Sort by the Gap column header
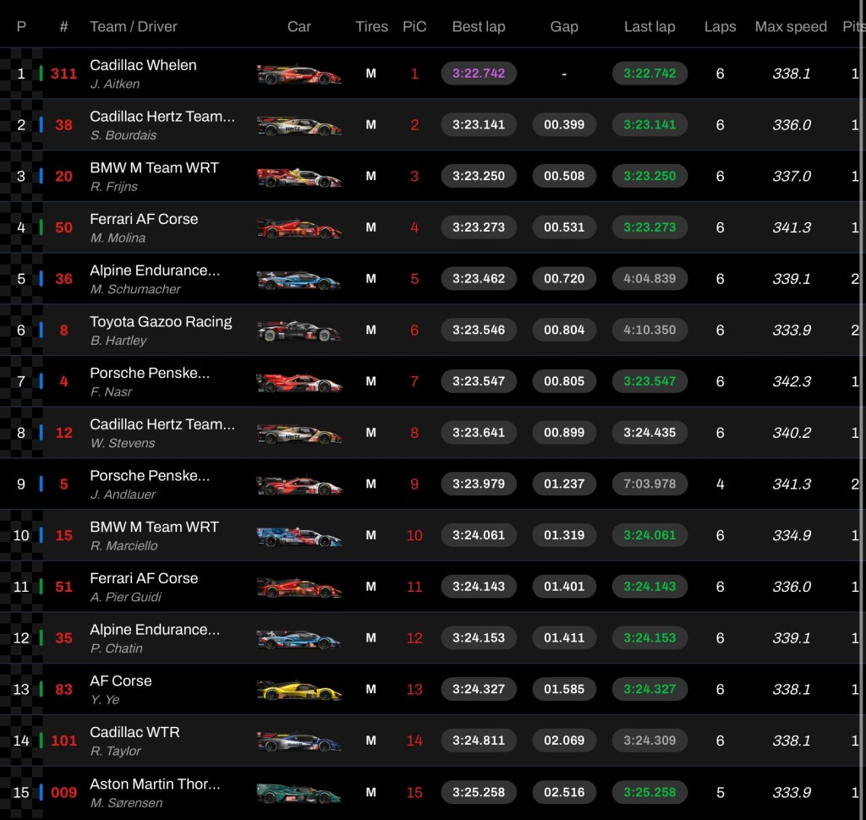The height and width of the screenshot is (820, 866). click(564, 26)
